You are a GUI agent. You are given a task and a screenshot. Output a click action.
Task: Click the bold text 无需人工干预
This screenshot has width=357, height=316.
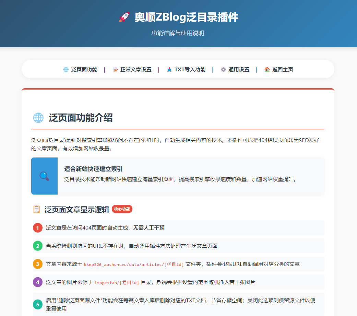point(149,227)
